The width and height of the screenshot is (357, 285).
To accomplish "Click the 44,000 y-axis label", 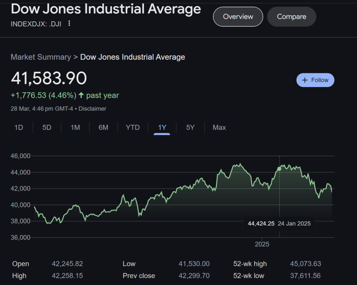I will point(21,173).
